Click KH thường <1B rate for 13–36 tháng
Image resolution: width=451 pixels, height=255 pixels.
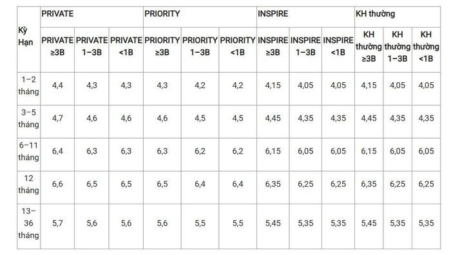(x=426, y=226)
